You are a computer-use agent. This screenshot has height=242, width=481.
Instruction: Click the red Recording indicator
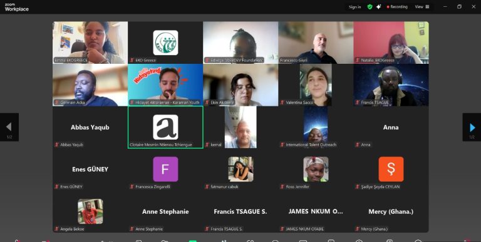pyautogui.click(x=397, y=7)
